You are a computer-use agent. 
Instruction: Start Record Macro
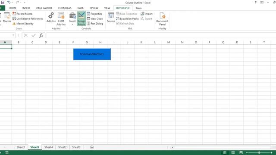(22, 14)
